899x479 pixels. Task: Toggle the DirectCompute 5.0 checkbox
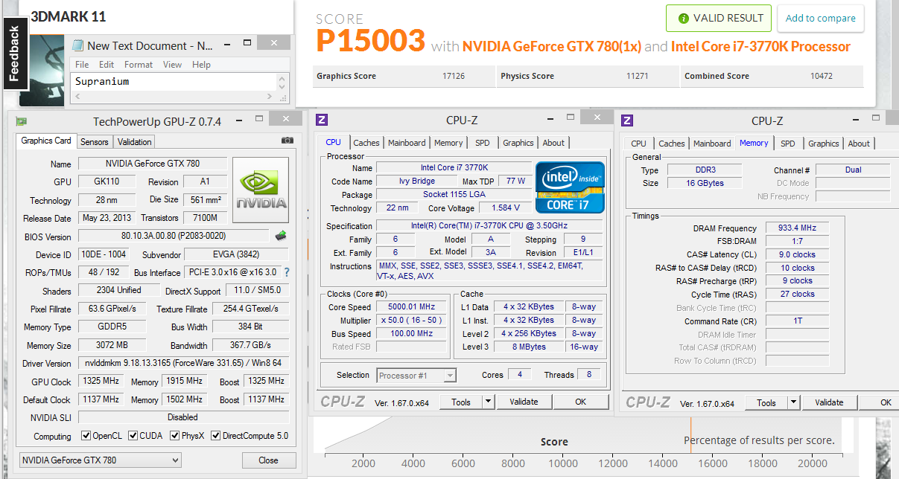[x=216, y=436]
